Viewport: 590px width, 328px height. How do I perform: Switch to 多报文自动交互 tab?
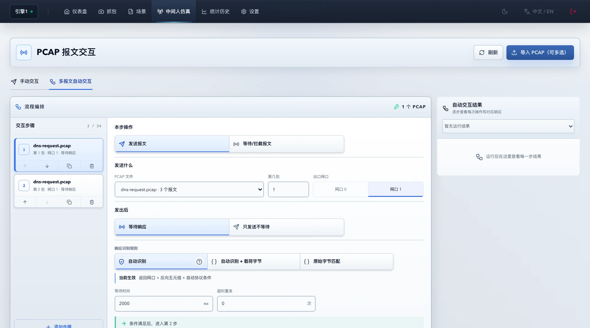(71, 81)
